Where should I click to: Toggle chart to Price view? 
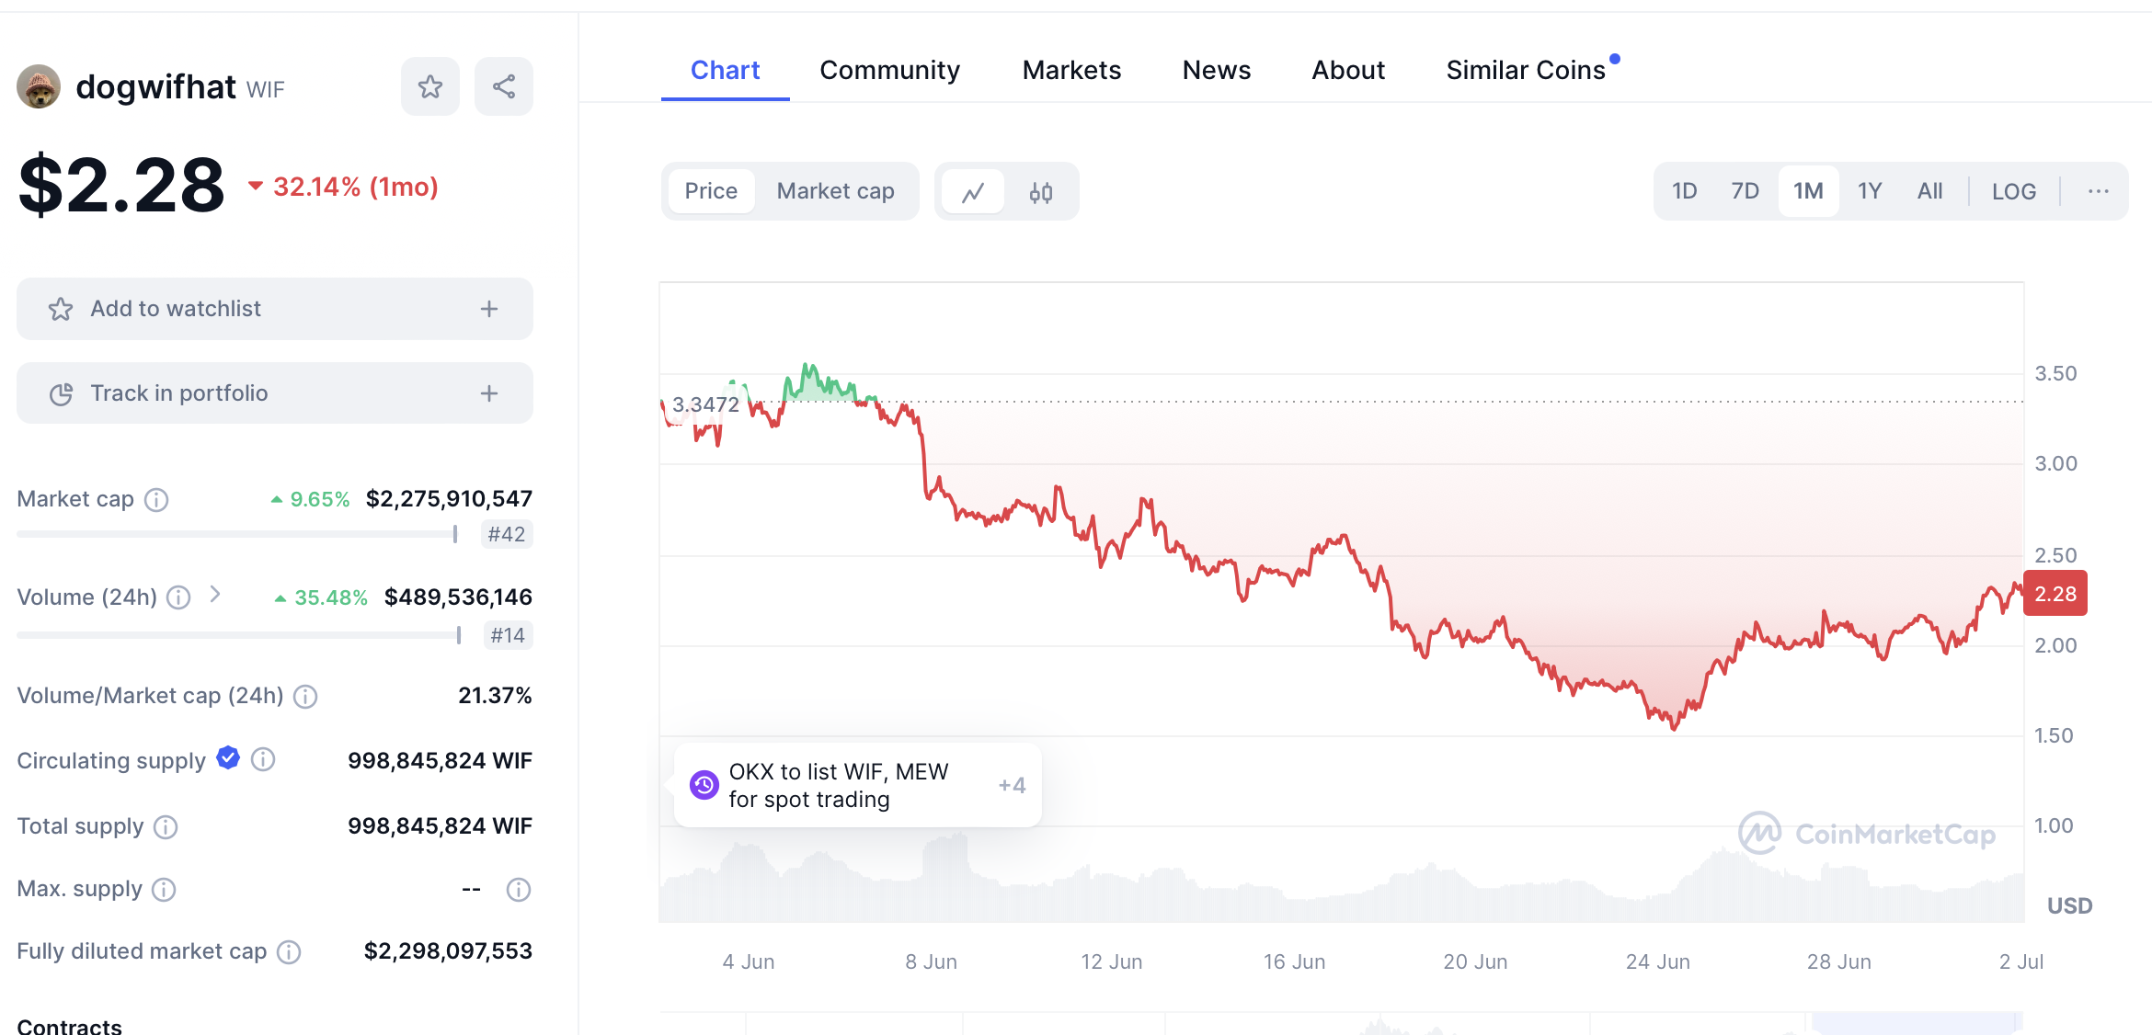(711, 191)
